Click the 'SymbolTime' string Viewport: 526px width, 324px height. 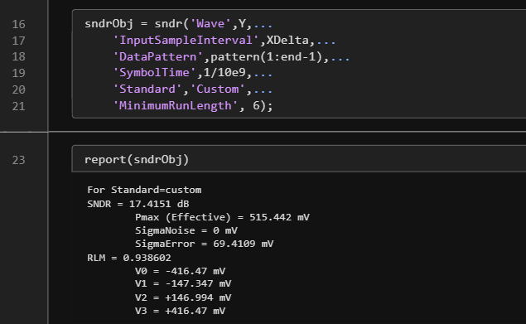click(x=154, y=73)
